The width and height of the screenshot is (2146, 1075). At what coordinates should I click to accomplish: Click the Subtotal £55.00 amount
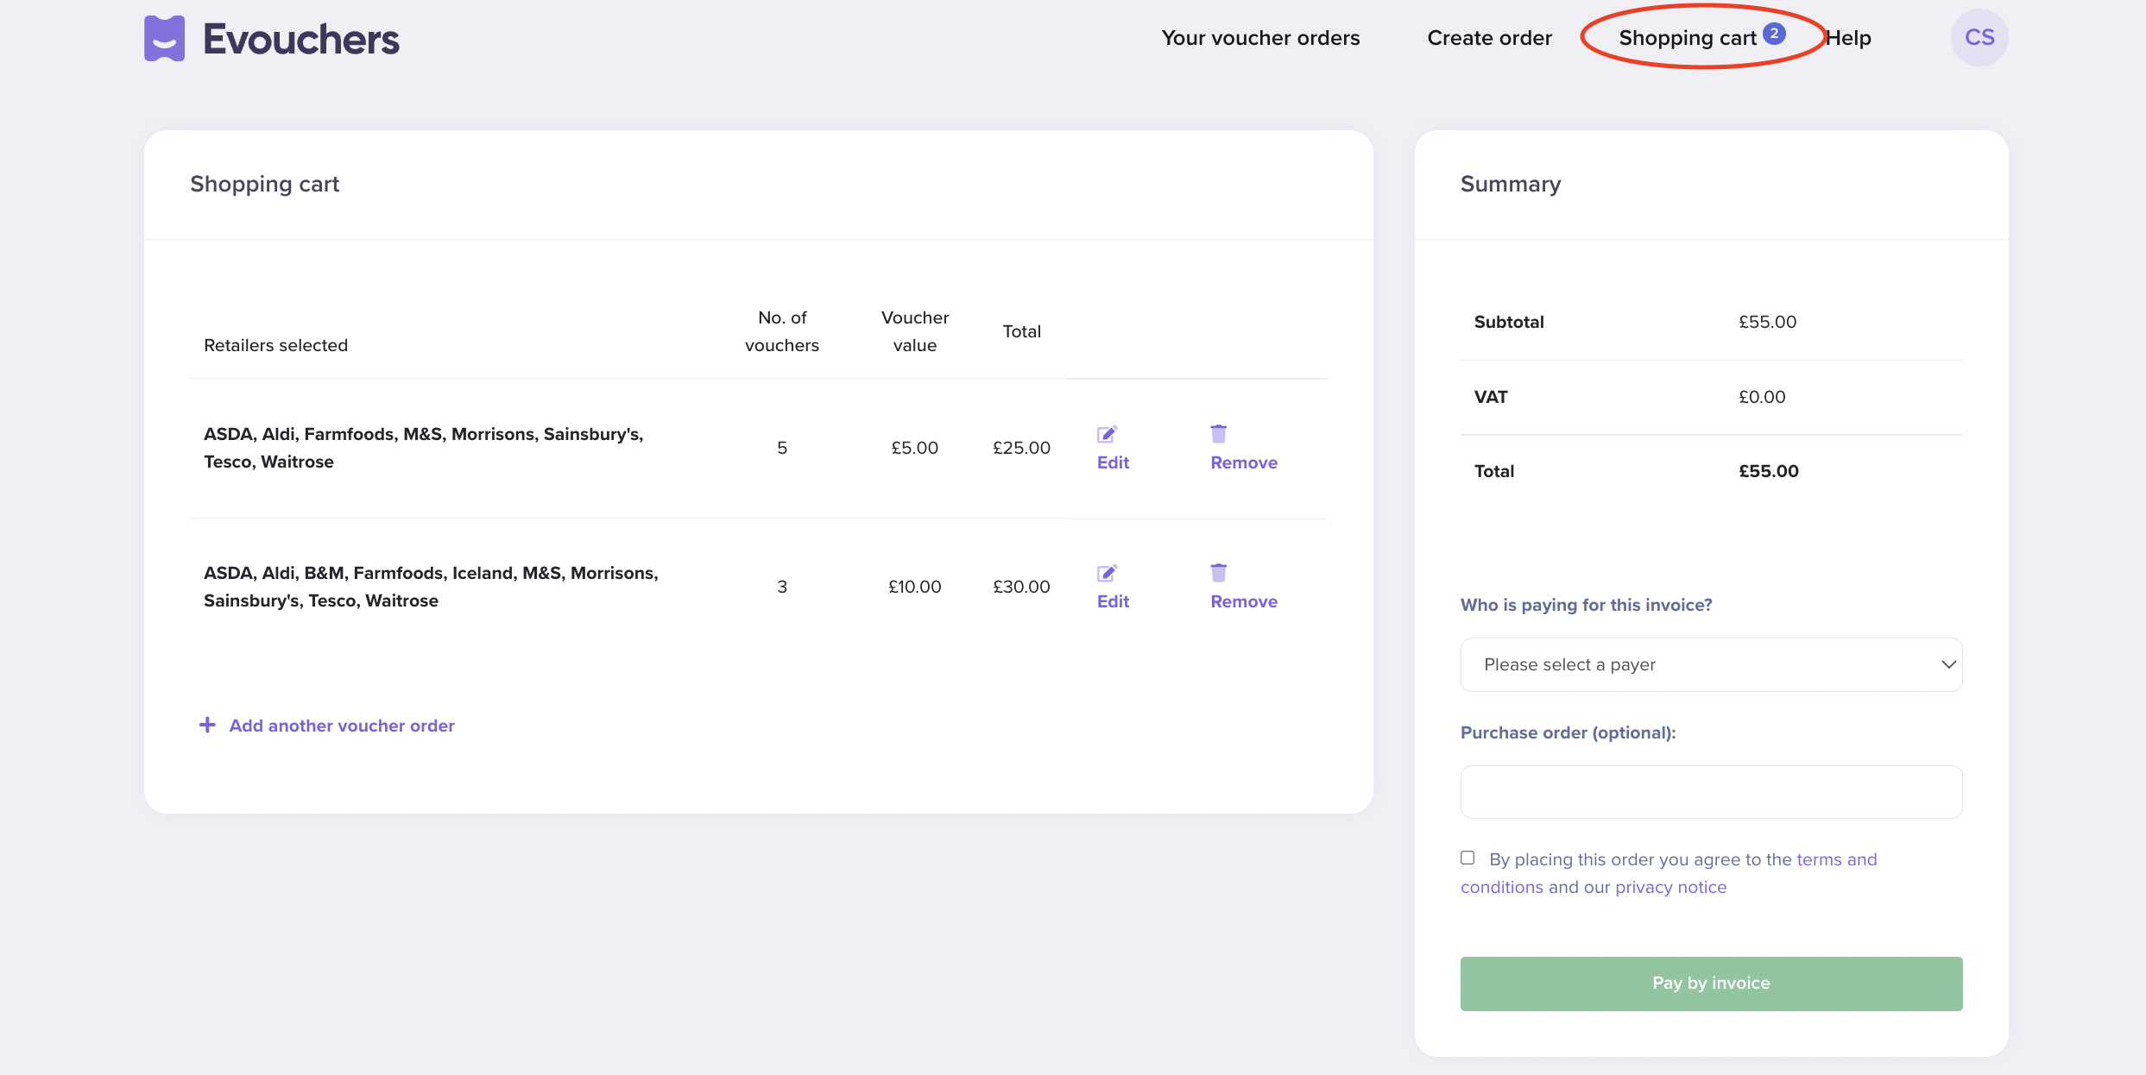(x=1767, y=322)
